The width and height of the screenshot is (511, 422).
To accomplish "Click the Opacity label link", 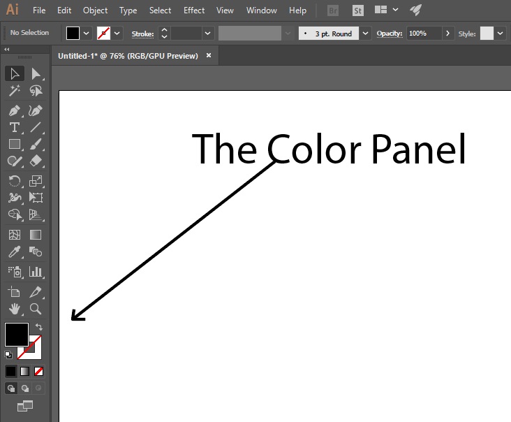I will [390, 34].
